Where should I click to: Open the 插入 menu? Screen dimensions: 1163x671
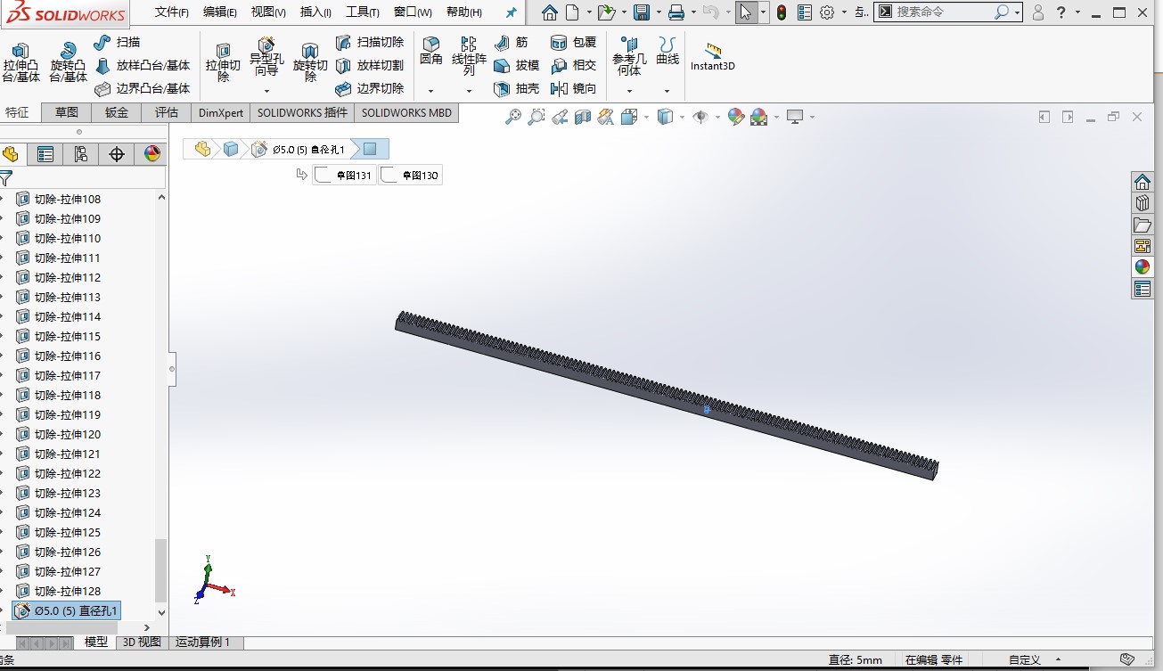(314, 11)
